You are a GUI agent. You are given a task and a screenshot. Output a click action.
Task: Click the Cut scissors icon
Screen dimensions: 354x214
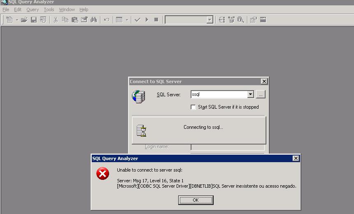[56, 20]
